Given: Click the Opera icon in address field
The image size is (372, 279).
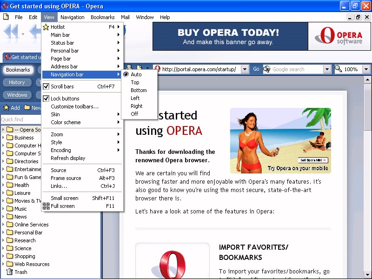Looking at the screenshot, I should [158, 69].
